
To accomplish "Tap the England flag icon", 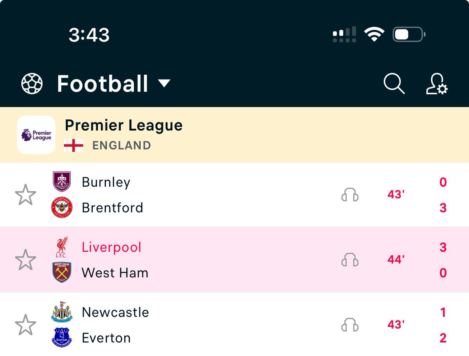I will pos(73,146).
